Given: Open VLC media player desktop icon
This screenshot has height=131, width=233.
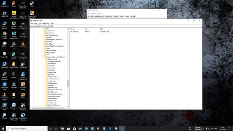Looking at the screenshot, I should (x=4, y=96).
